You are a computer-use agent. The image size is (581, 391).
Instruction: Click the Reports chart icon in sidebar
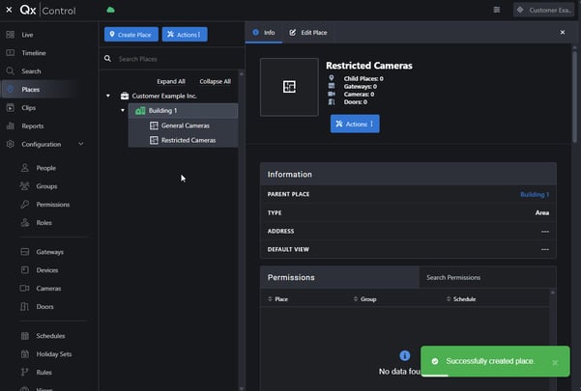11,126
